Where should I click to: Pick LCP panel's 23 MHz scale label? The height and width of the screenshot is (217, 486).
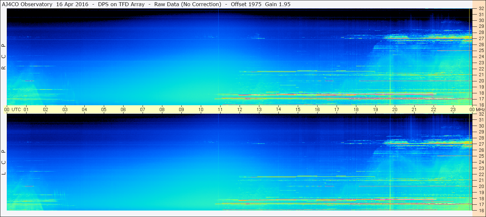pyautogui.click(x=481, y=168)
